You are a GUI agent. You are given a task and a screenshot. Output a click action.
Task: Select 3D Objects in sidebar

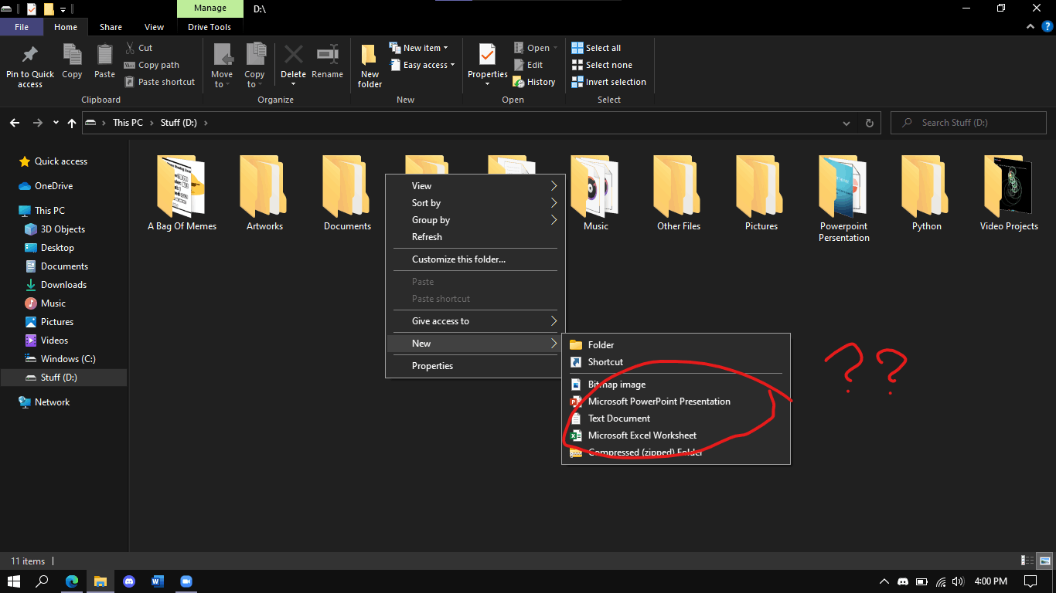[x=63, y=229]
